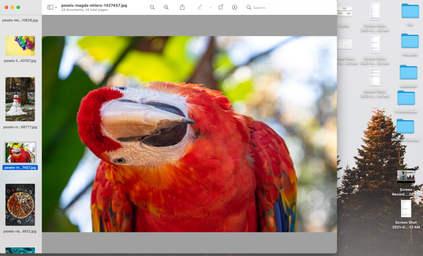Rotate the image with the rotate icon
Image resolution: width=423 pixels, height=256 pixels.
coord(221,7)
